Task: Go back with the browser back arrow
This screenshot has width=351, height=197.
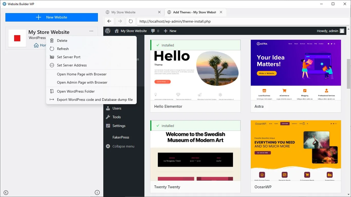Action: click(109, 21)
